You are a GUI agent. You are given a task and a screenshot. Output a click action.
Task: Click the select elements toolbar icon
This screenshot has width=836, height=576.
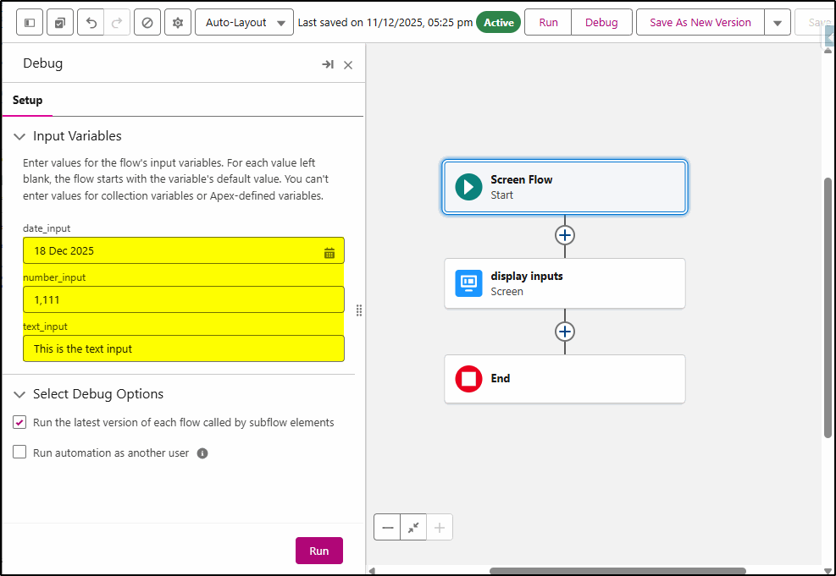point(60,23)
